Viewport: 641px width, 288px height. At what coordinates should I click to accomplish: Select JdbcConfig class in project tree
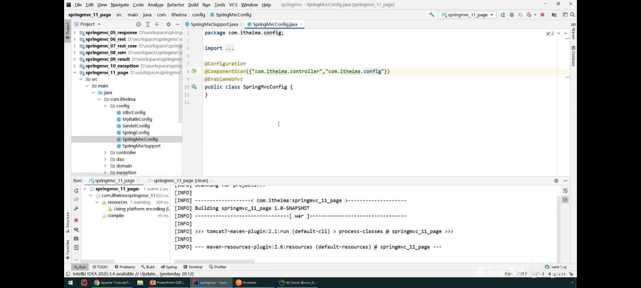click(134, 112)
